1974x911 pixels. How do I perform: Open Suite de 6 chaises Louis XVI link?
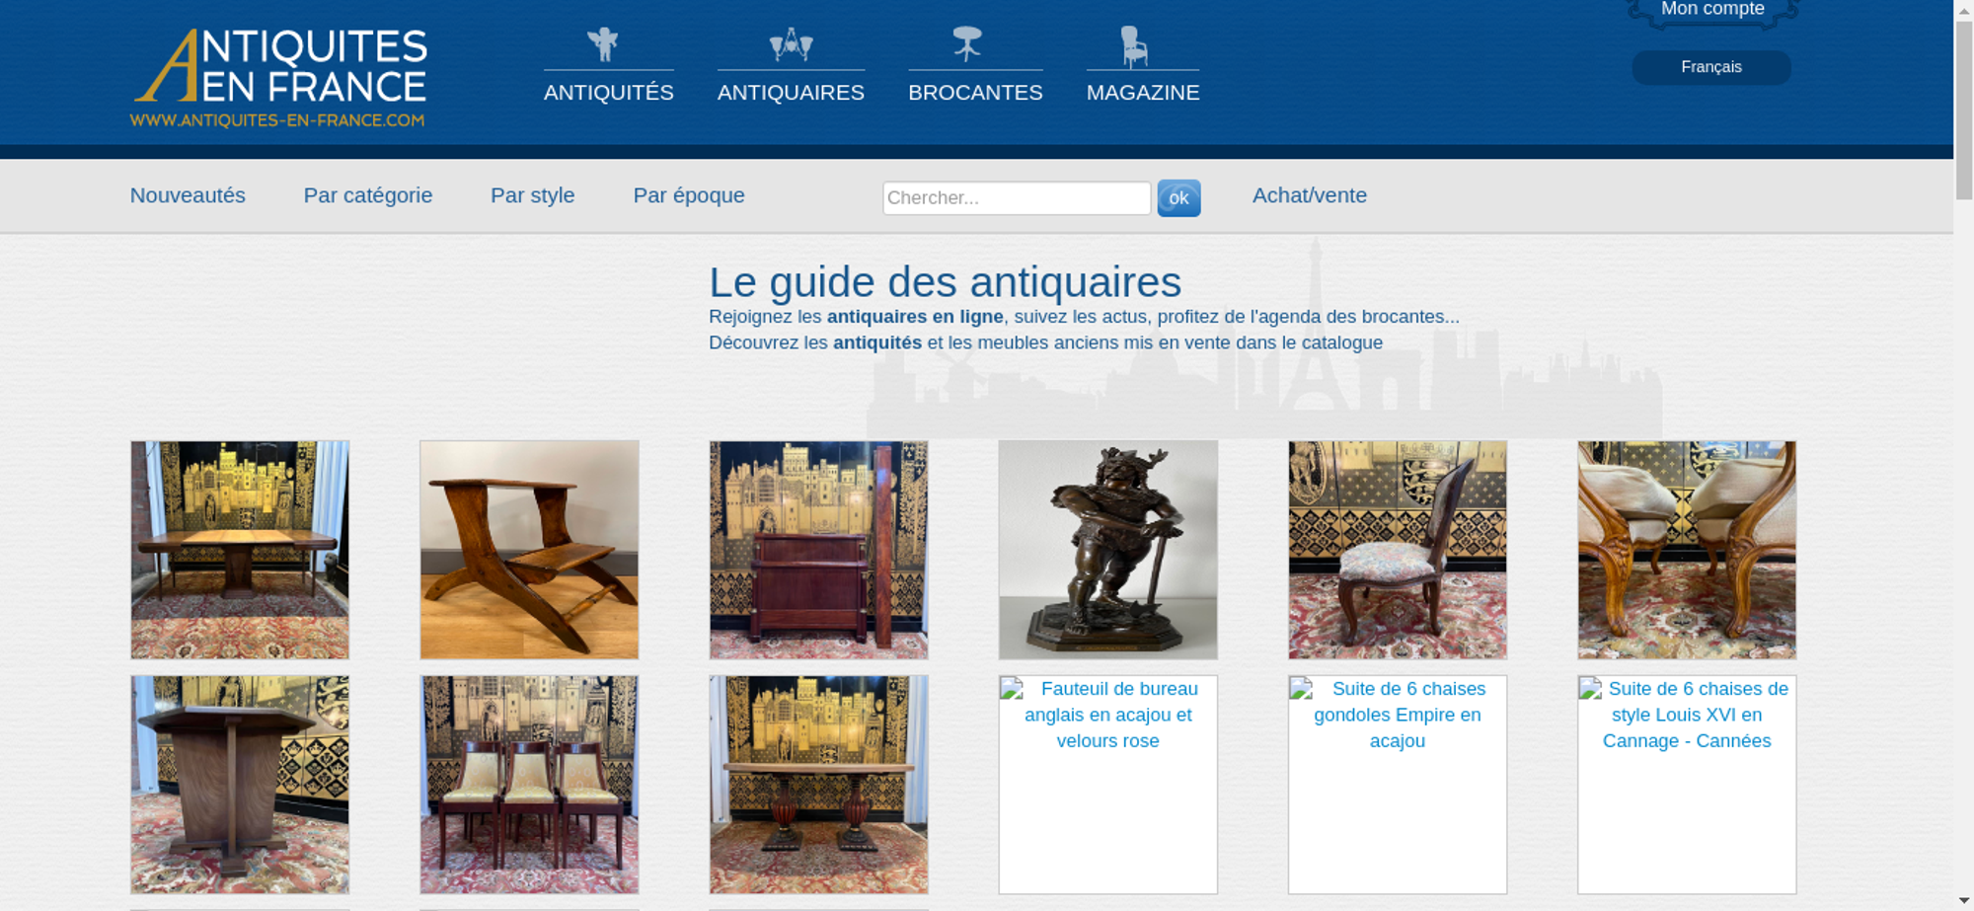[x=1686, y=715]
